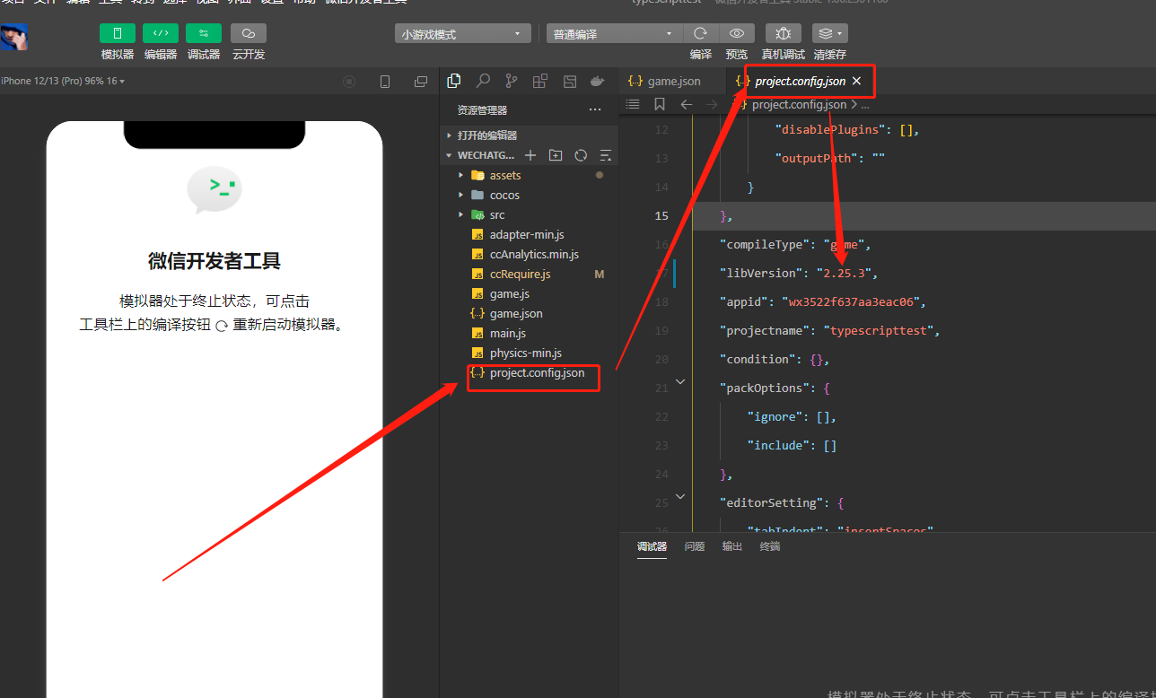Open the explorer files icon
The width and height of the screenshot is (1156, 698).
pyautogui.click(x=454, y=81)
